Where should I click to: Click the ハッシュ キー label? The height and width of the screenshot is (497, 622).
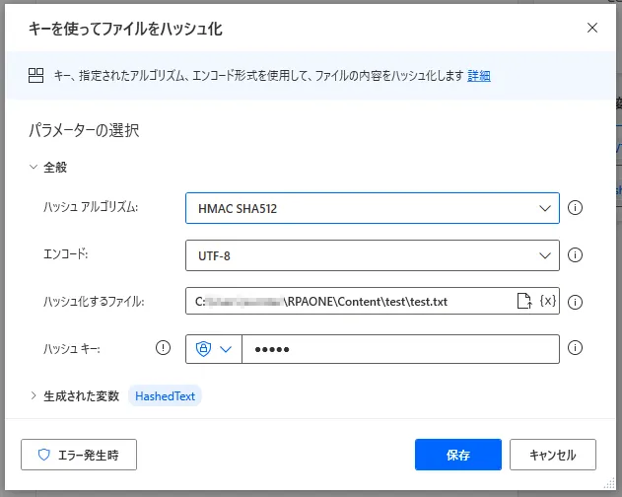point(72,348)
